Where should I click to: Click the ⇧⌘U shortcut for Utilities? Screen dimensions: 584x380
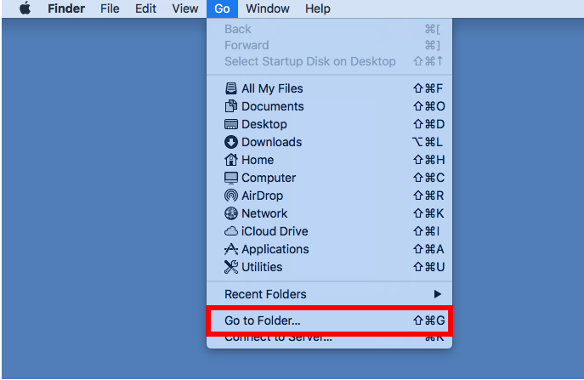pos(428,267)
